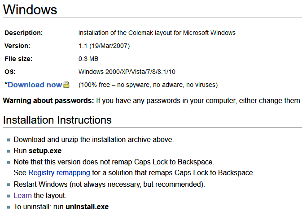The width and height of the screenshot is (302, 215).
Task: Click the 'Description:' row label
Action: click(x=23, y=33)
